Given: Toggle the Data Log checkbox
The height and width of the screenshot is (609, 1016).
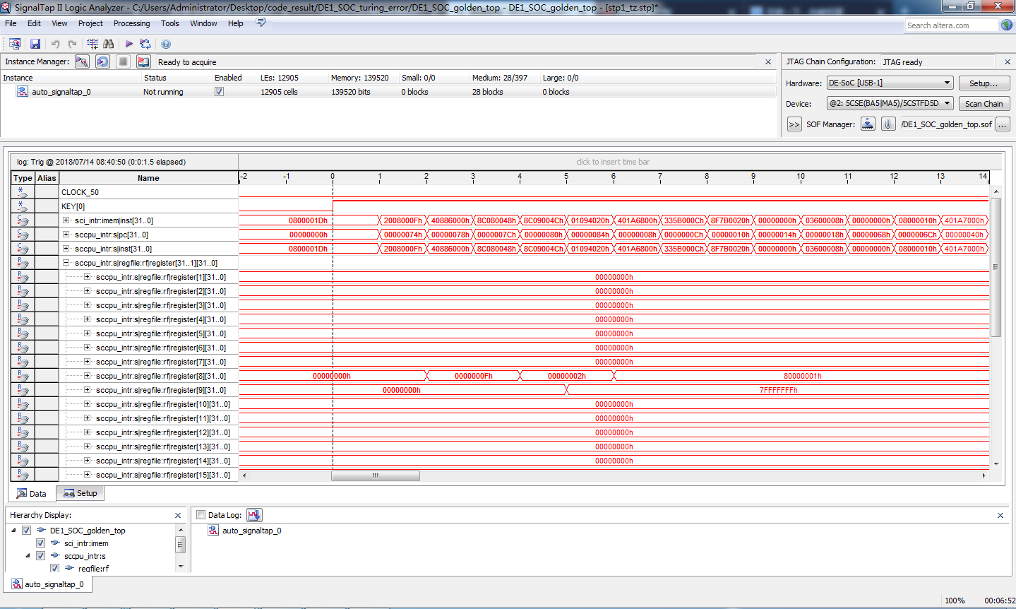Looking at the screenshot, I should click(x=201, y=515).
